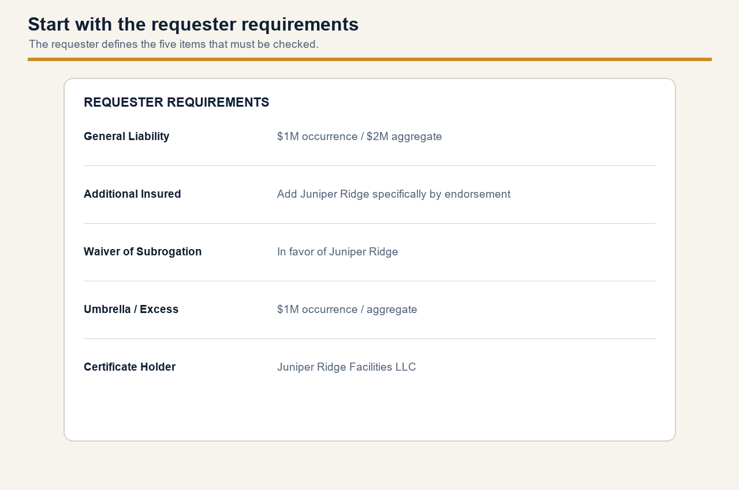Click the '$1M occurrence / $2M aggregate' value

[x=360, y=137]
